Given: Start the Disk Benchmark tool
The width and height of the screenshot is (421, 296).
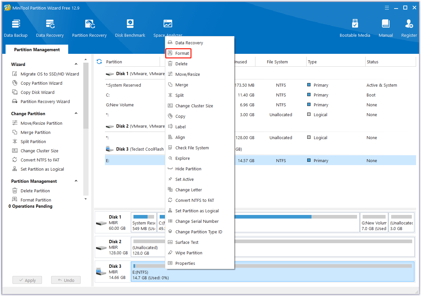Looking at the screenshot, I should point(130,29).
